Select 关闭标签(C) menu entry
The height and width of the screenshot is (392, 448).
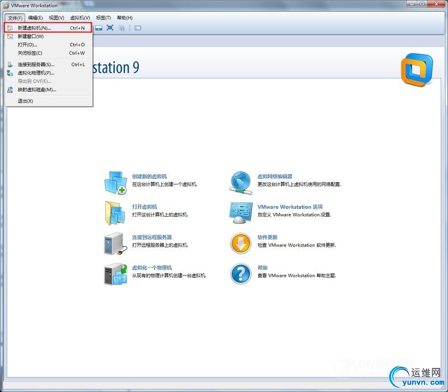click(48, 53)
